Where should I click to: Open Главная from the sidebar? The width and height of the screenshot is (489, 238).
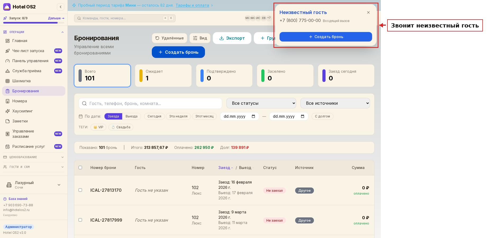tap(34, 41)
